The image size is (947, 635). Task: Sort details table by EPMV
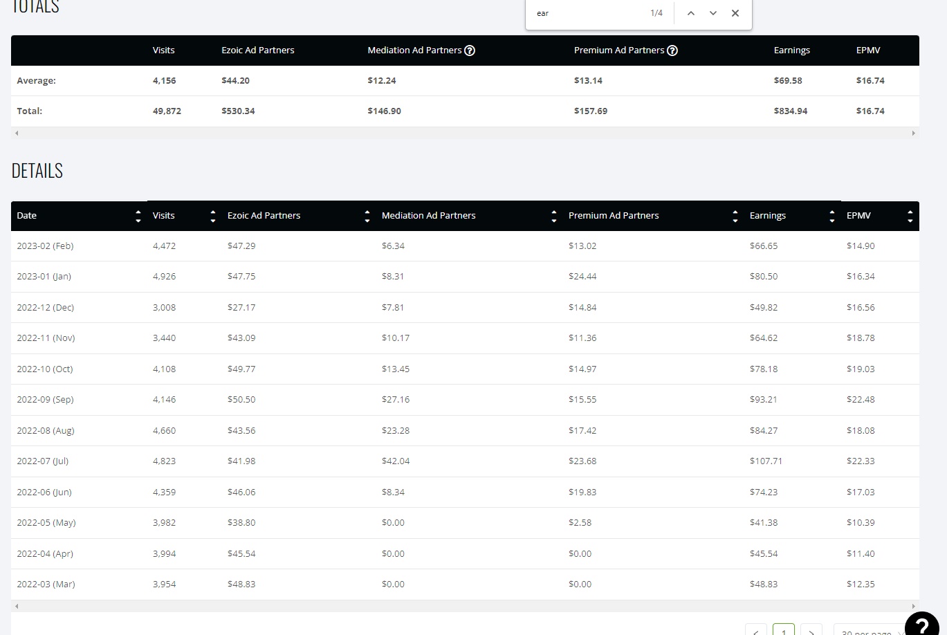pos(910,216)
